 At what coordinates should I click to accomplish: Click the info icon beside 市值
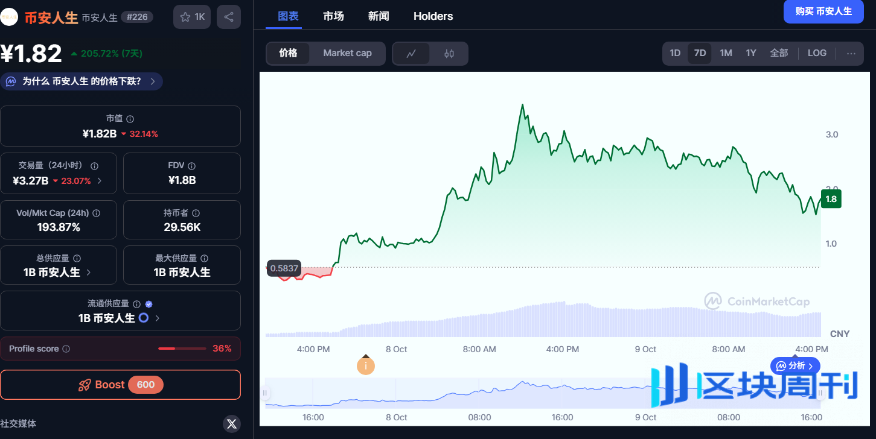pyautogui.click(x=130, y=119)
